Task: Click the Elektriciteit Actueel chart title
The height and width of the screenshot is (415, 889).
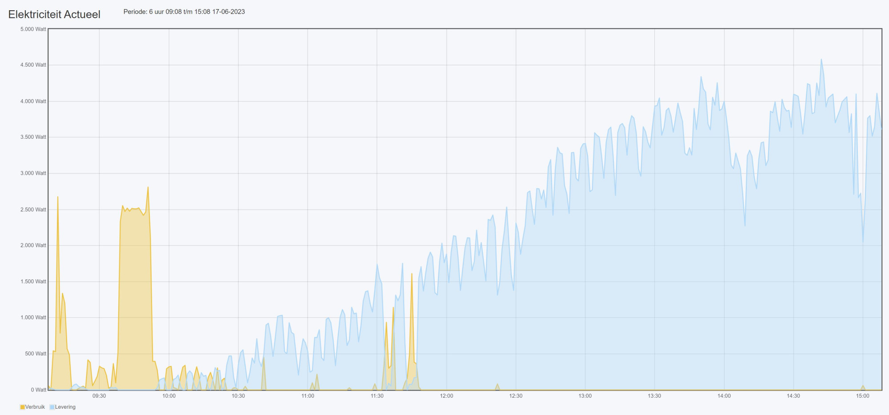Action: (54, 14)
